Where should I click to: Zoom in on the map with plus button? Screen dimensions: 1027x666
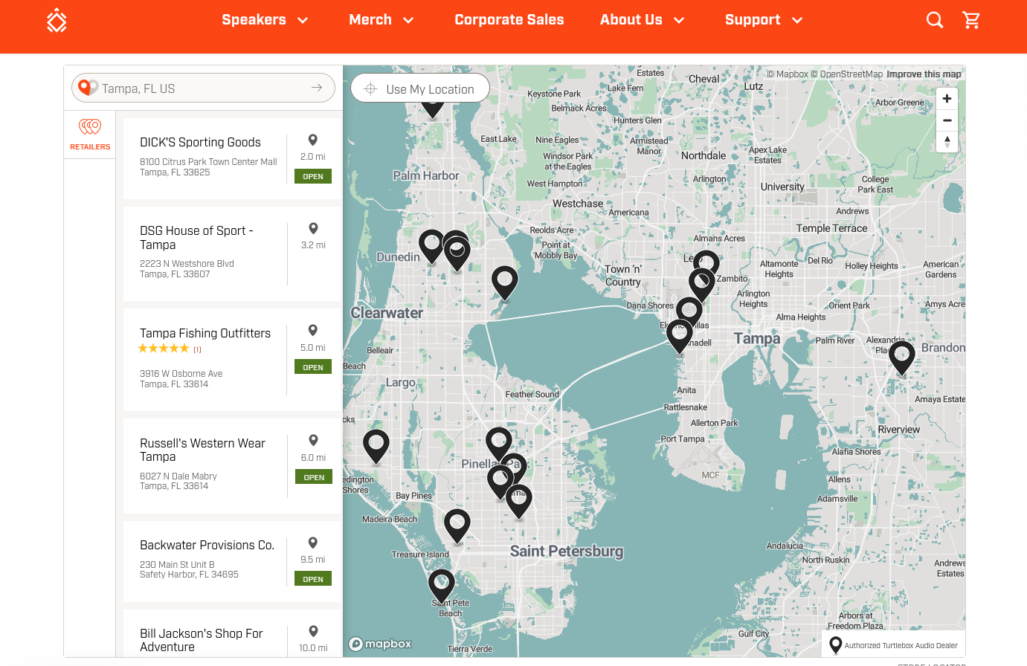947,98
